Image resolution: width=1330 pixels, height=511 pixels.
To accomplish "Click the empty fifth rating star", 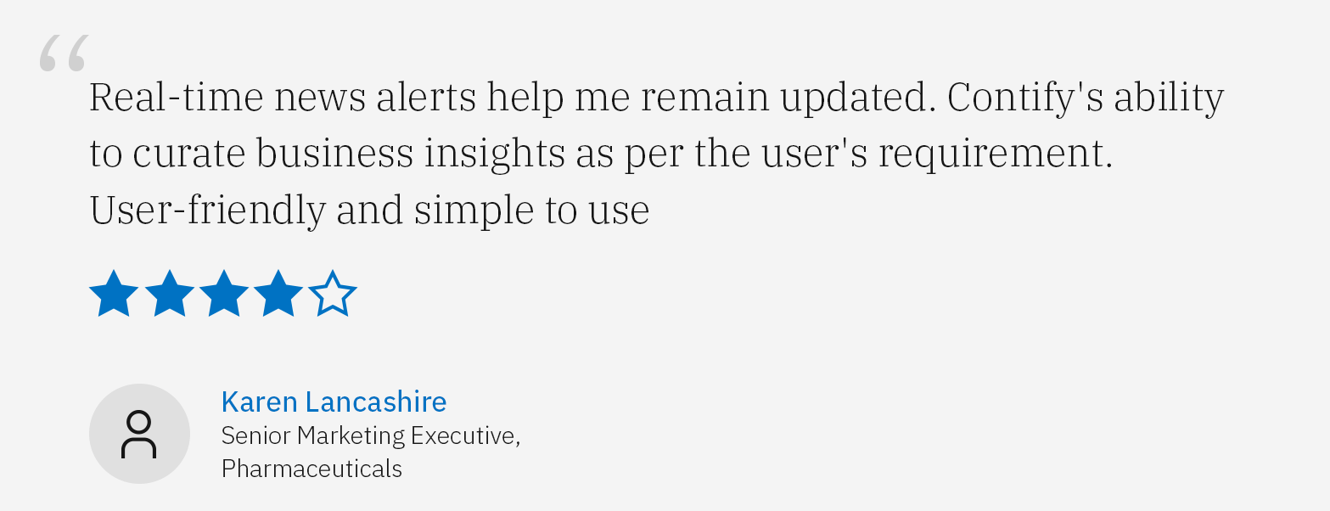I will point(332,294).
